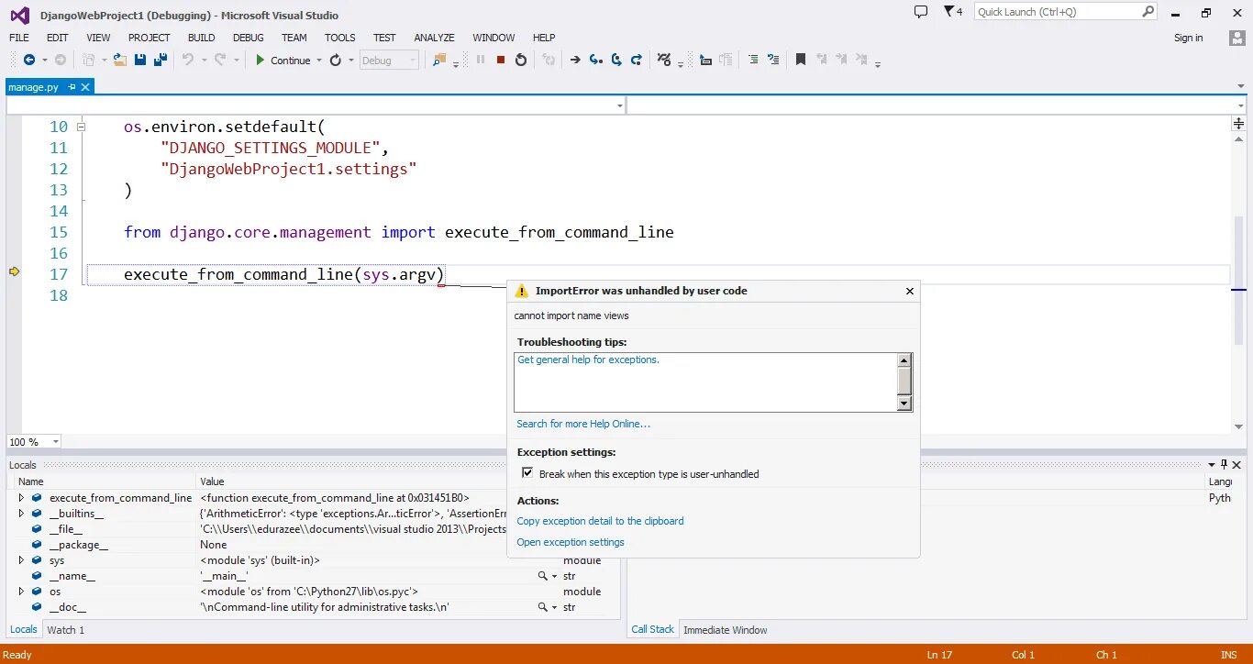1253x664 pixels.
Task: Switch to the Immediate Window tab
Action: click(x=726, y=630)
